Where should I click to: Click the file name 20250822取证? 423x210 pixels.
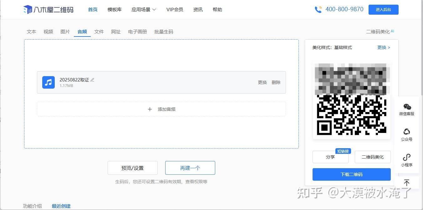pyautogui.click(x=74, y=80)
